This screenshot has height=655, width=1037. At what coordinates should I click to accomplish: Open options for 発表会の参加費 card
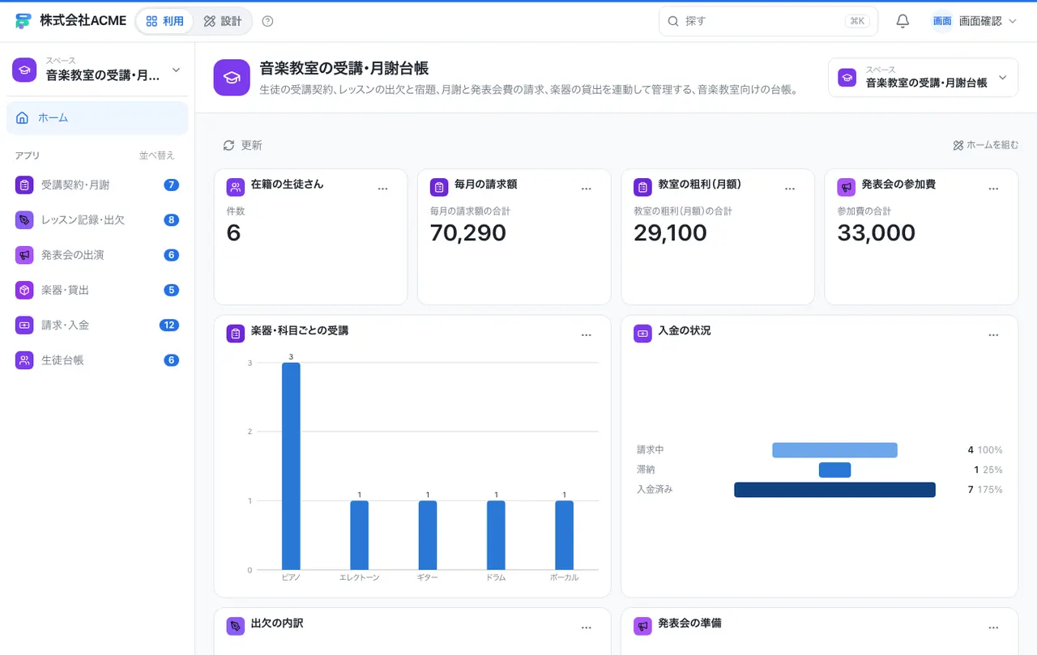point(993,188)
